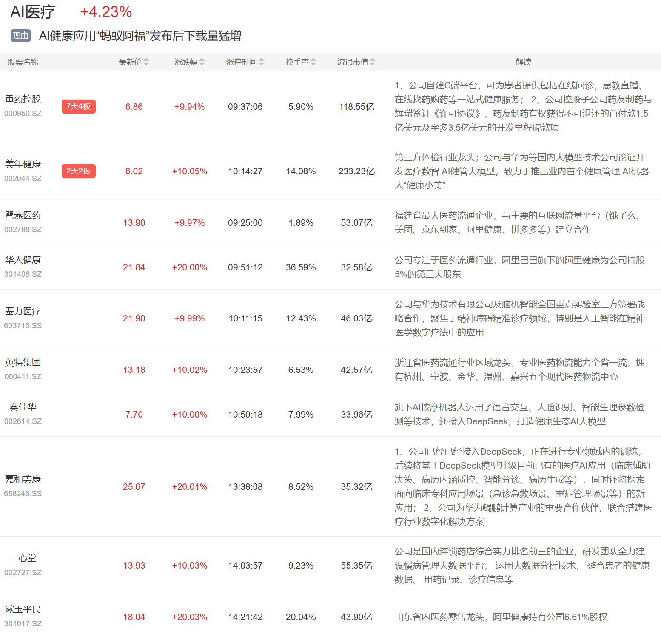The height and width of the screenshot is (634, 661).
Task: Sort by 涨停时间 column arrow icon
Action: coord(261,62)
